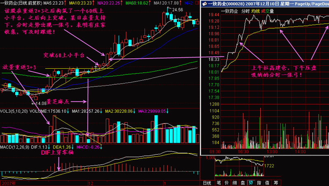Open the 细 details tab
This screenshot has width=329, height=186.
pyautogui.click(x=235, y=183)
